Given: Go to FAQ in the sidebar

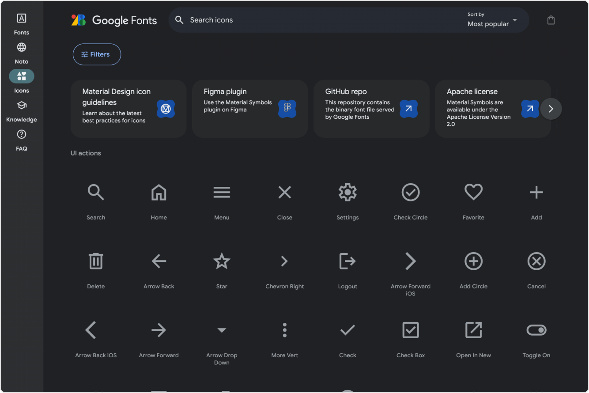Looking at the screenshot, I should pyautogui.click(x=22, y=140).
